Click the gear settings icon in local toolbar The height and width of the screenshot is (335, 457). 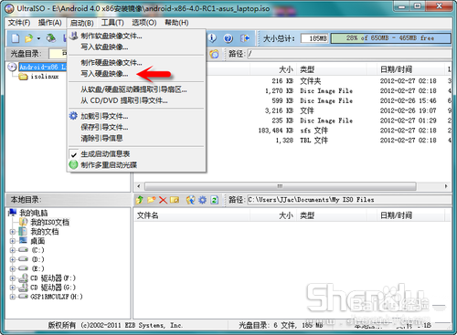pos(203,200)
